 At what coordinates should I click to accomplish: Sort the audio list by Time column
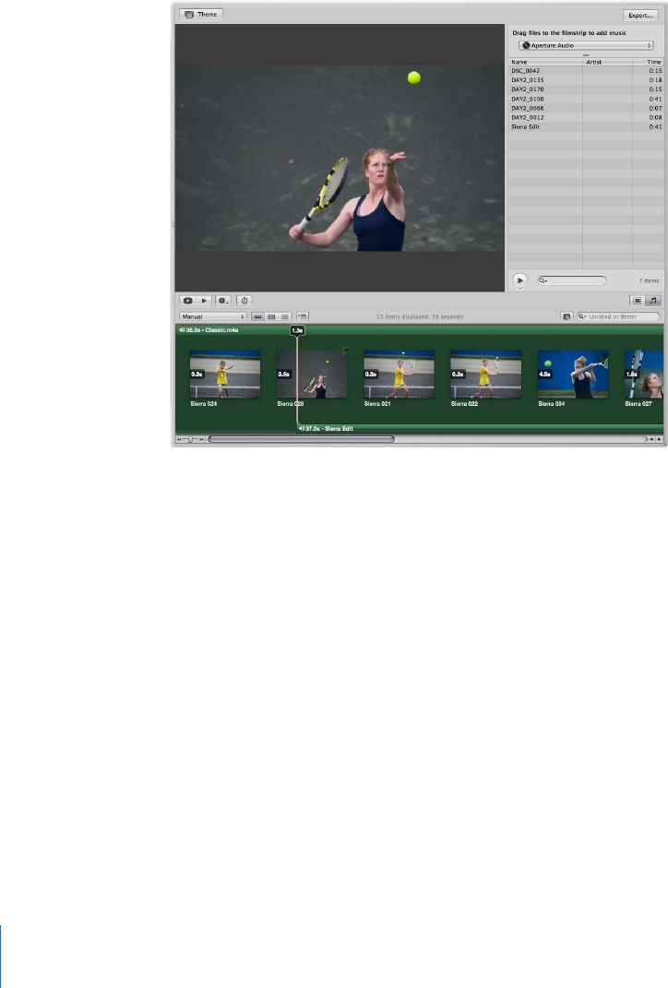(x=649, y=62)
